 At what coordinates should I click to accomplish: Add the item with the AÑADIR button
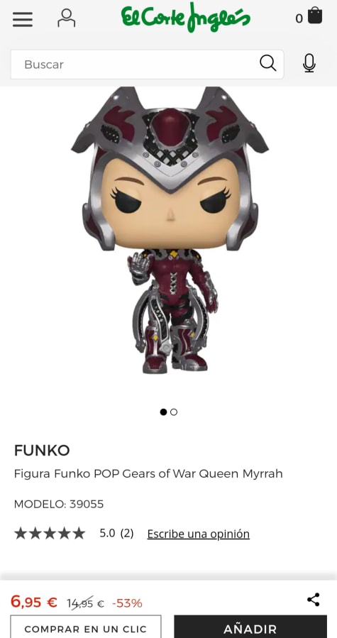coord(250,627)
